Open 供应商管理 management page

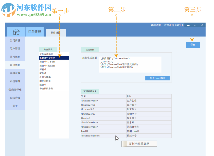pyautogui.click(x=15, y=90)
